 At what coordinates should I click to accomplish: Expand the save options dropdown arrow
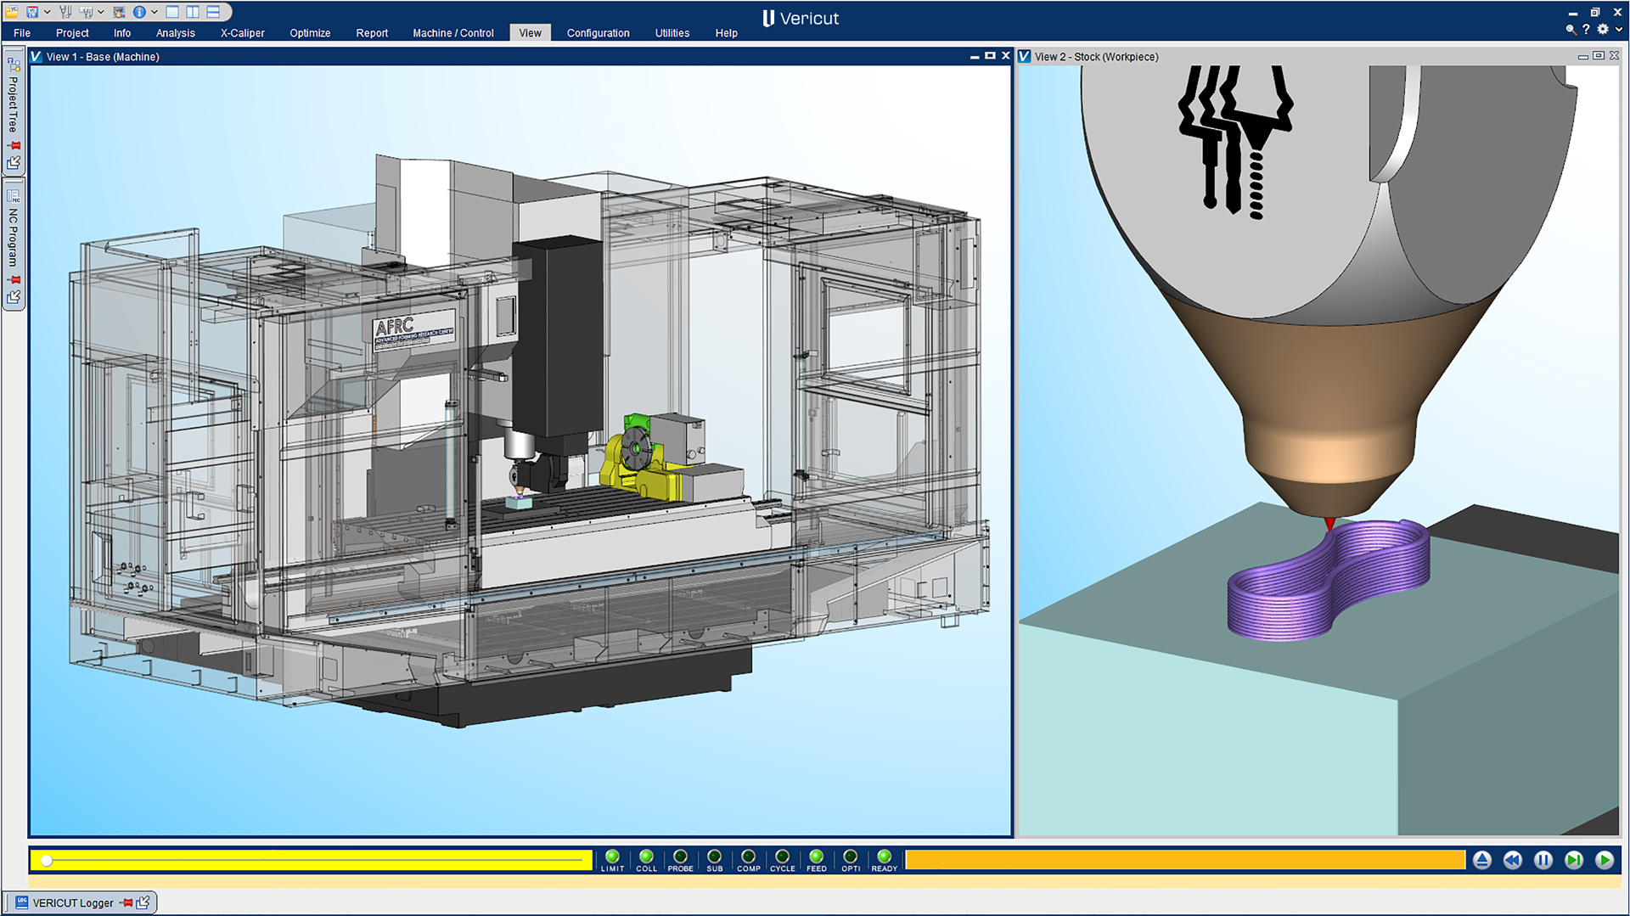pyautogui.click(x=47, y=12)
